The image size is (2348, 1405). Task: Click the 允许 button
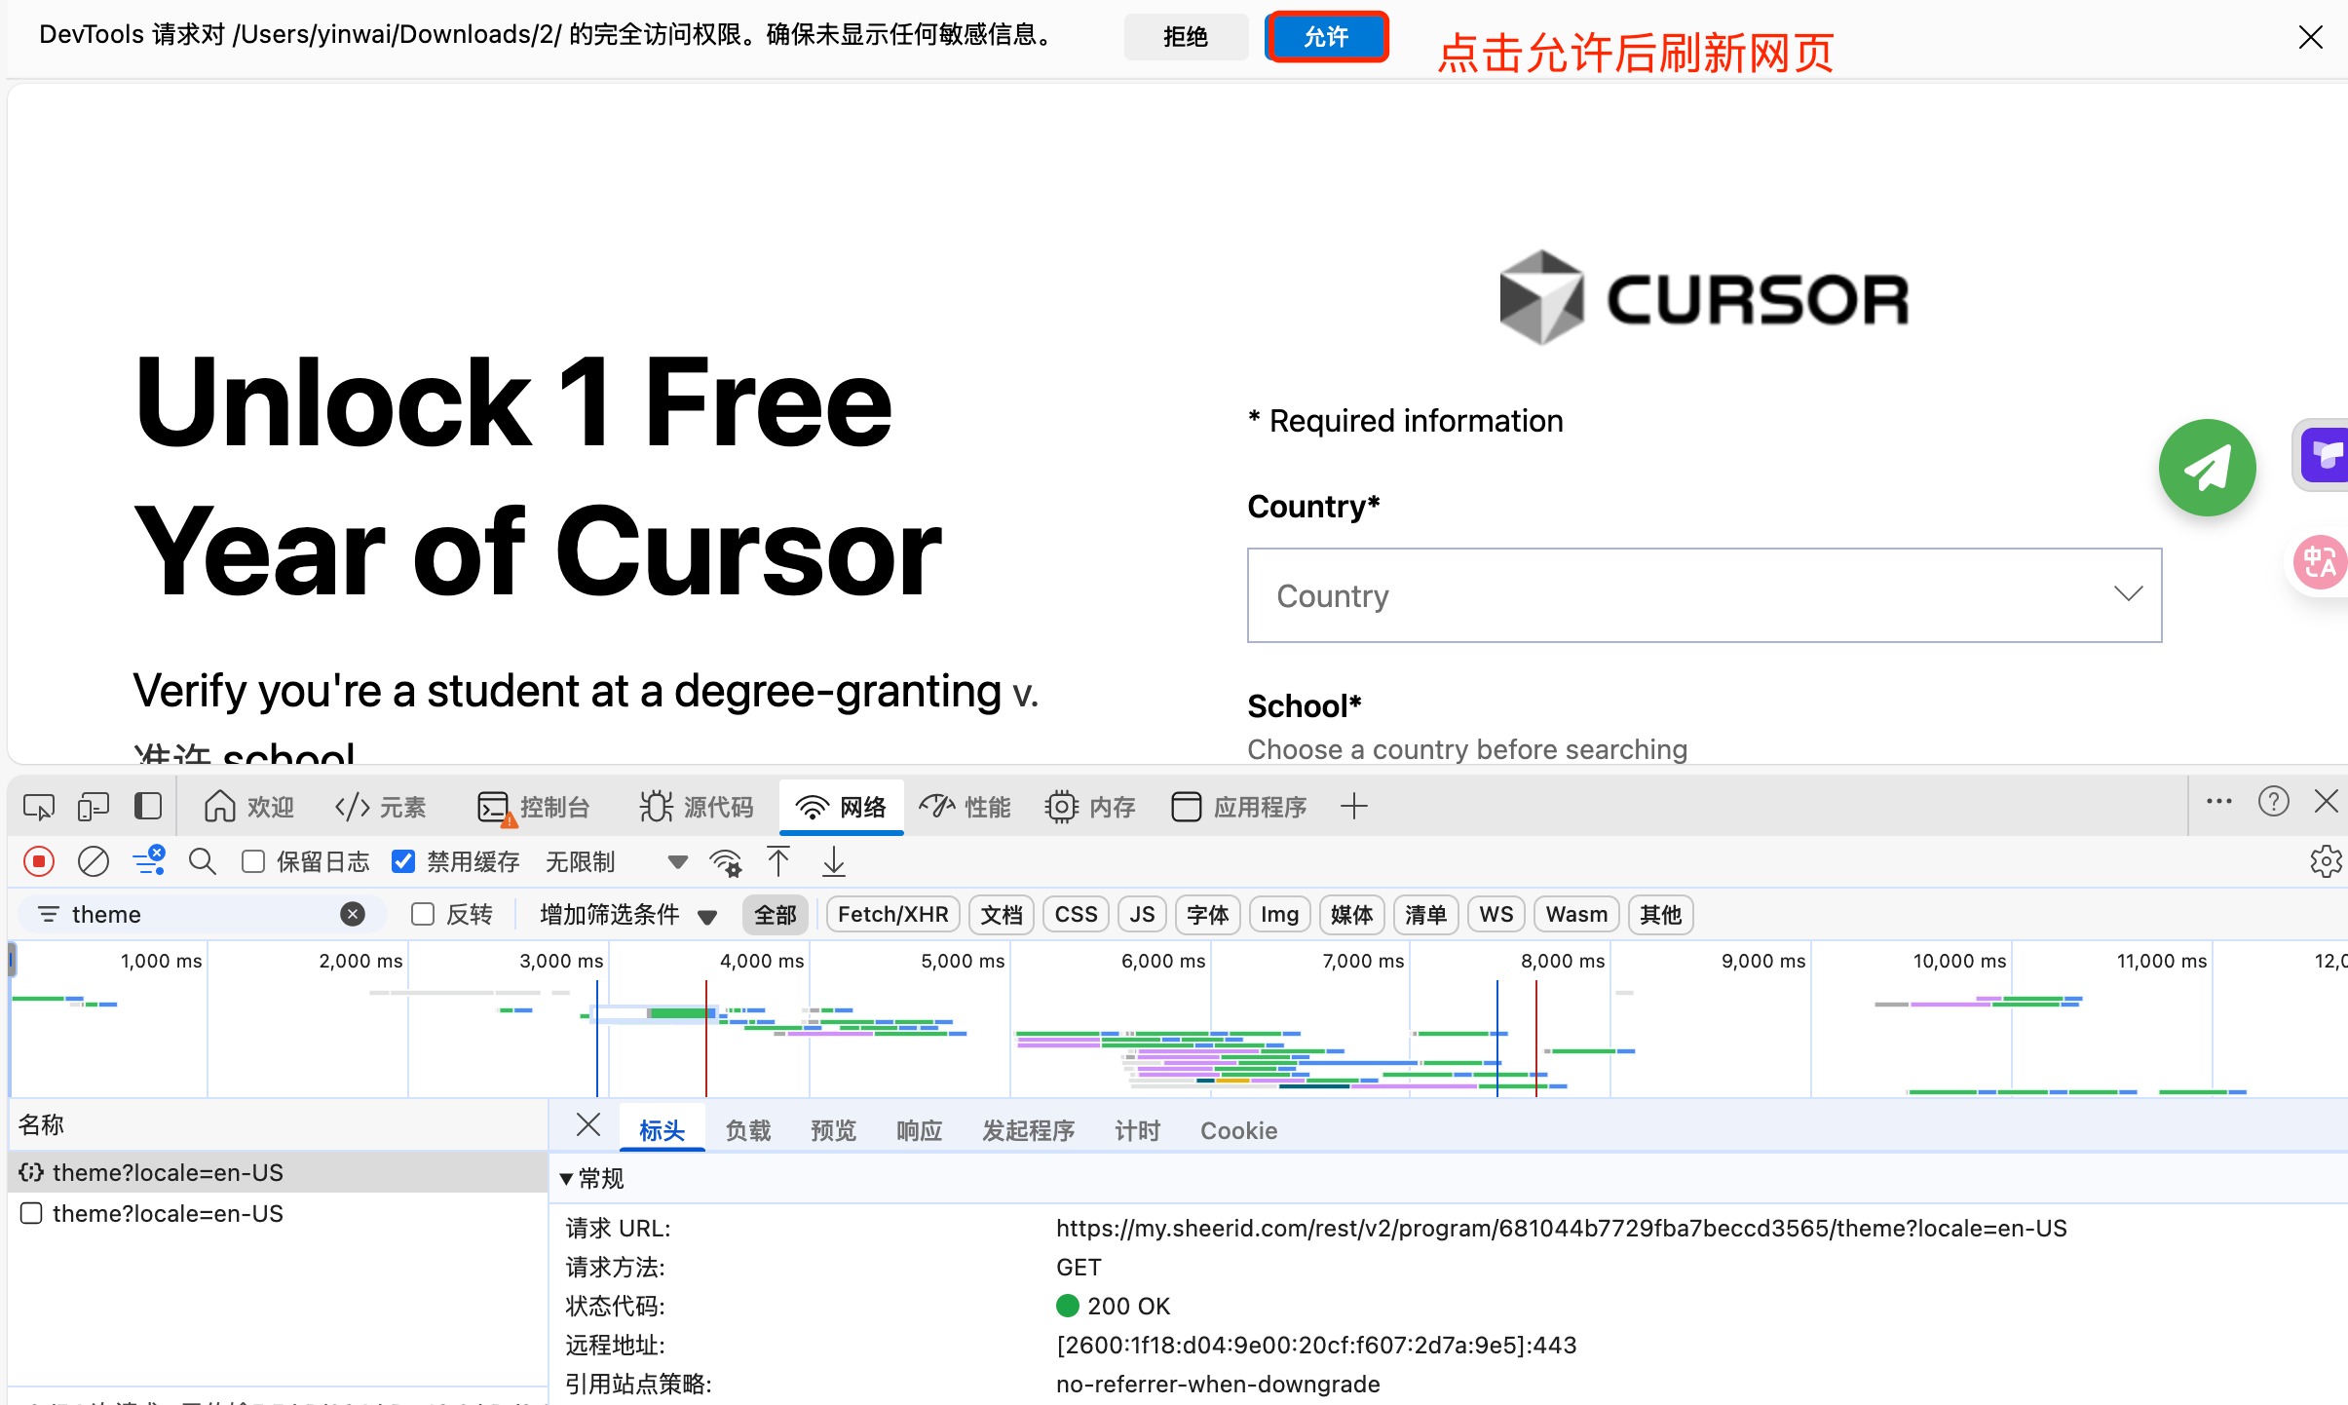tap(1326, 37)
